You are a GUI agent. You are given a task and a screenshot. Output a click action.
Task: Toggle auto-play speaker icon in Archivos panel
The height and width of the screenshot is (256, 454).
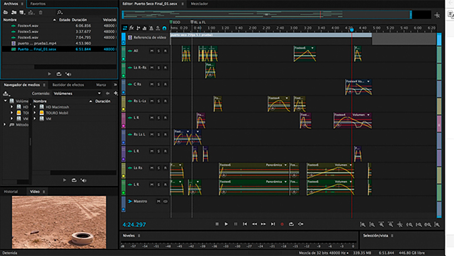[x=68, y=74]
